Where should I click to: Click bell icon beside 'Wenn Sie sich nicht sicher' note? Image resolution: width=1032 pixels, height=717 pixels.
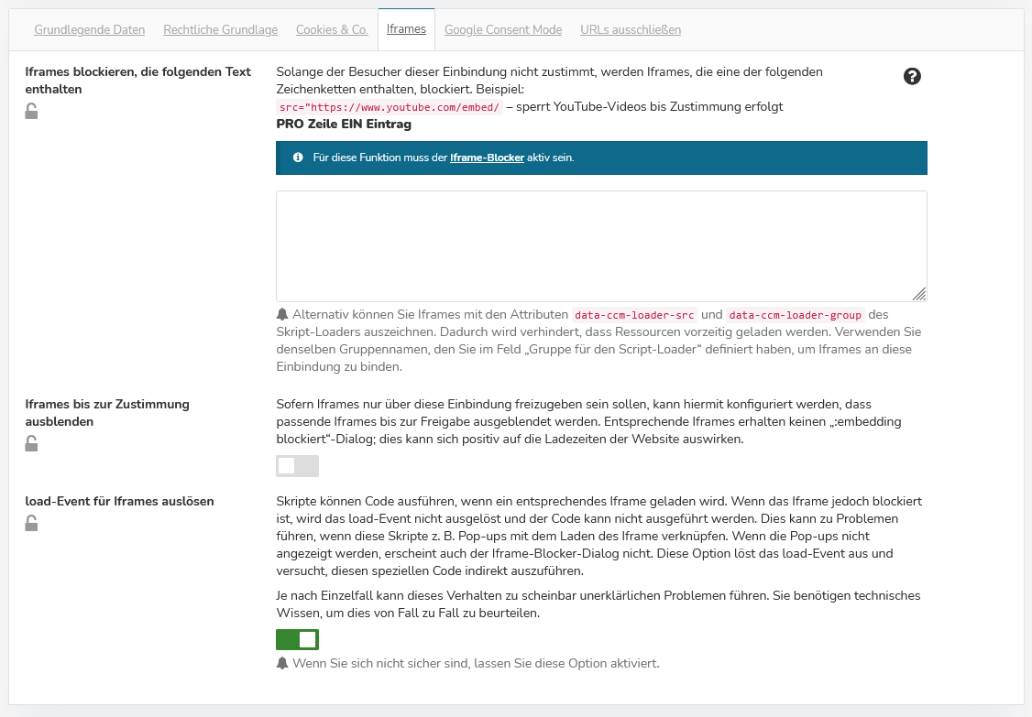(282, 663)
